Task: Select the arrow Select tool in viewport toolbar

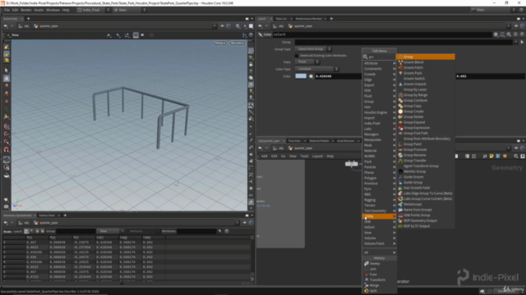Action: [x=7, y=70]
